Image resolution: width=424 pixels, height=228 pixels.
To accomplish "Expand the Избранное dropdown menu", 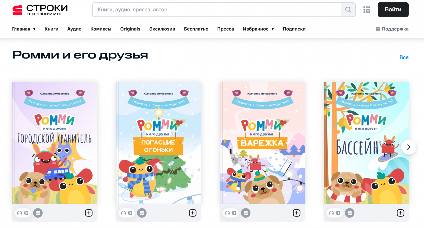I will 258,29.
